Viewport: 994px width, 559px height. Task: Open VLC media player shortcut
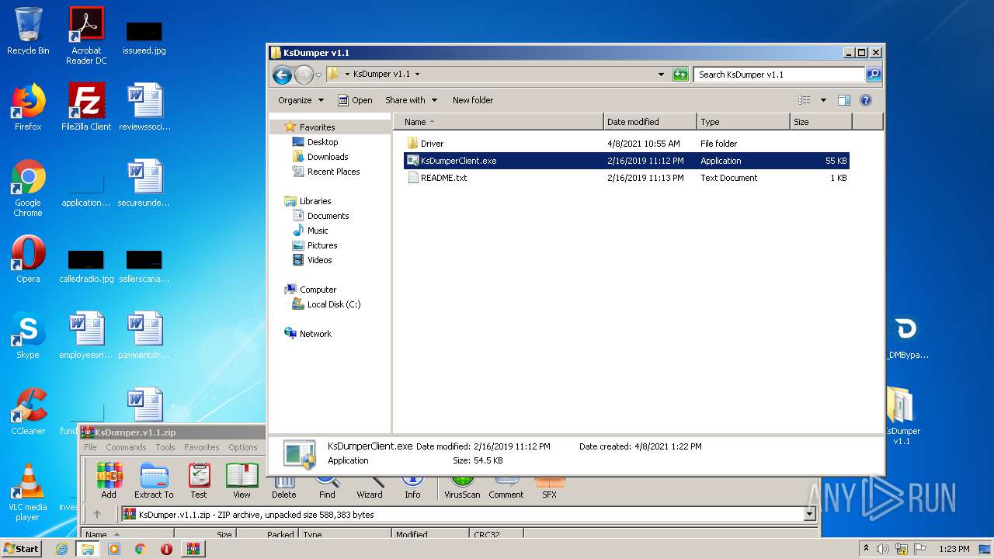coord(28,492)
